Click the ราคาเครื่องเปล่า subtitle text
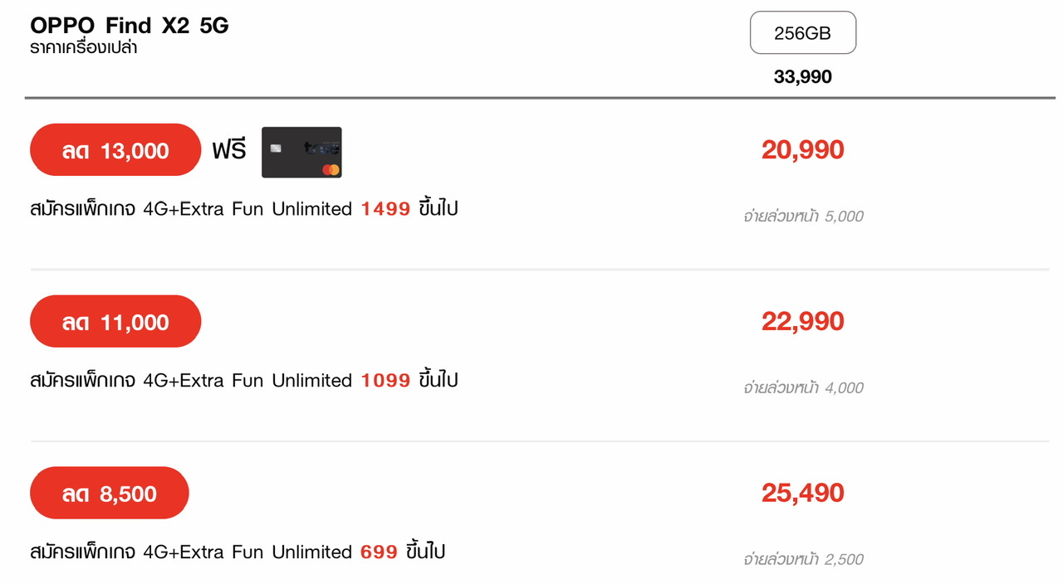The width and height of the screenshot is (1063, 584). tap(84, 48)
